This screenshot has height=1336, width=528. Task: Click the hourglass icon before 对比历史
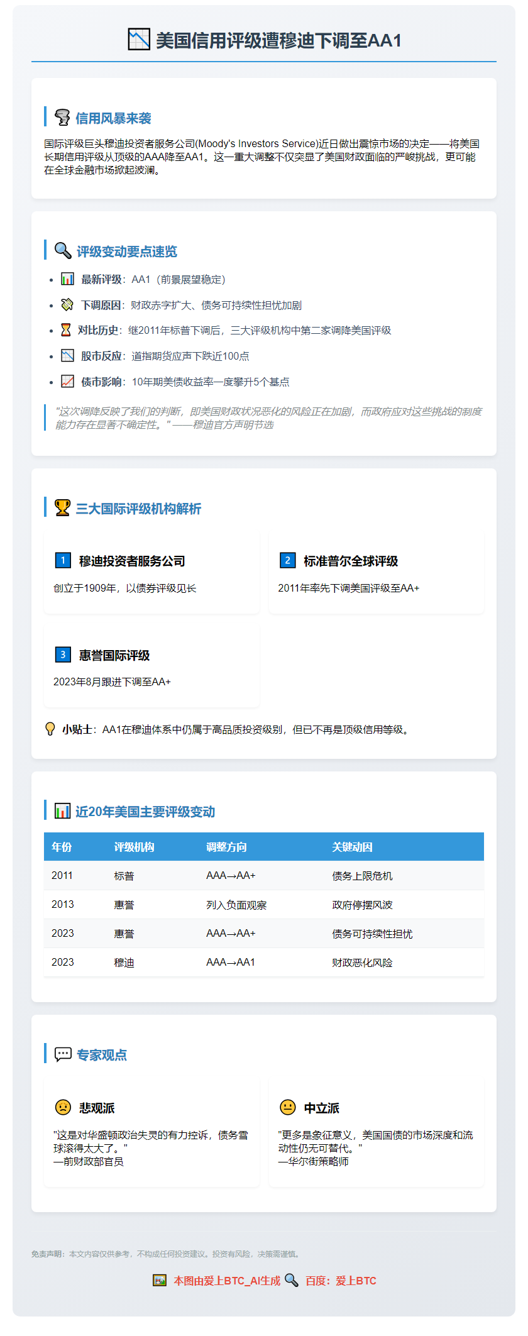65,329
